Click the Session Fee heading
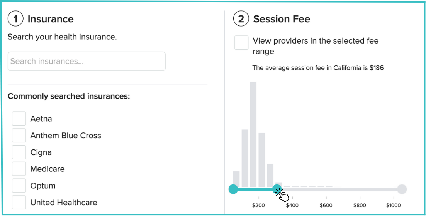The height and width of the screenshot is (216, 426). (282, 19)
